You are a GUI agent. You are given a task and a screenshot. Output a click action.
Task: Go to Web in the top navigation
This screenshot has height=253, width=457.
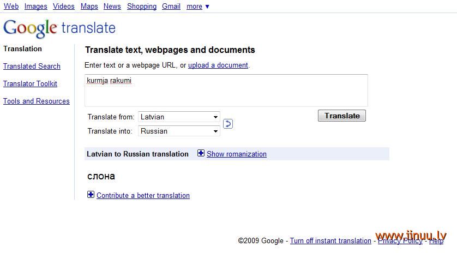point(11,7)
